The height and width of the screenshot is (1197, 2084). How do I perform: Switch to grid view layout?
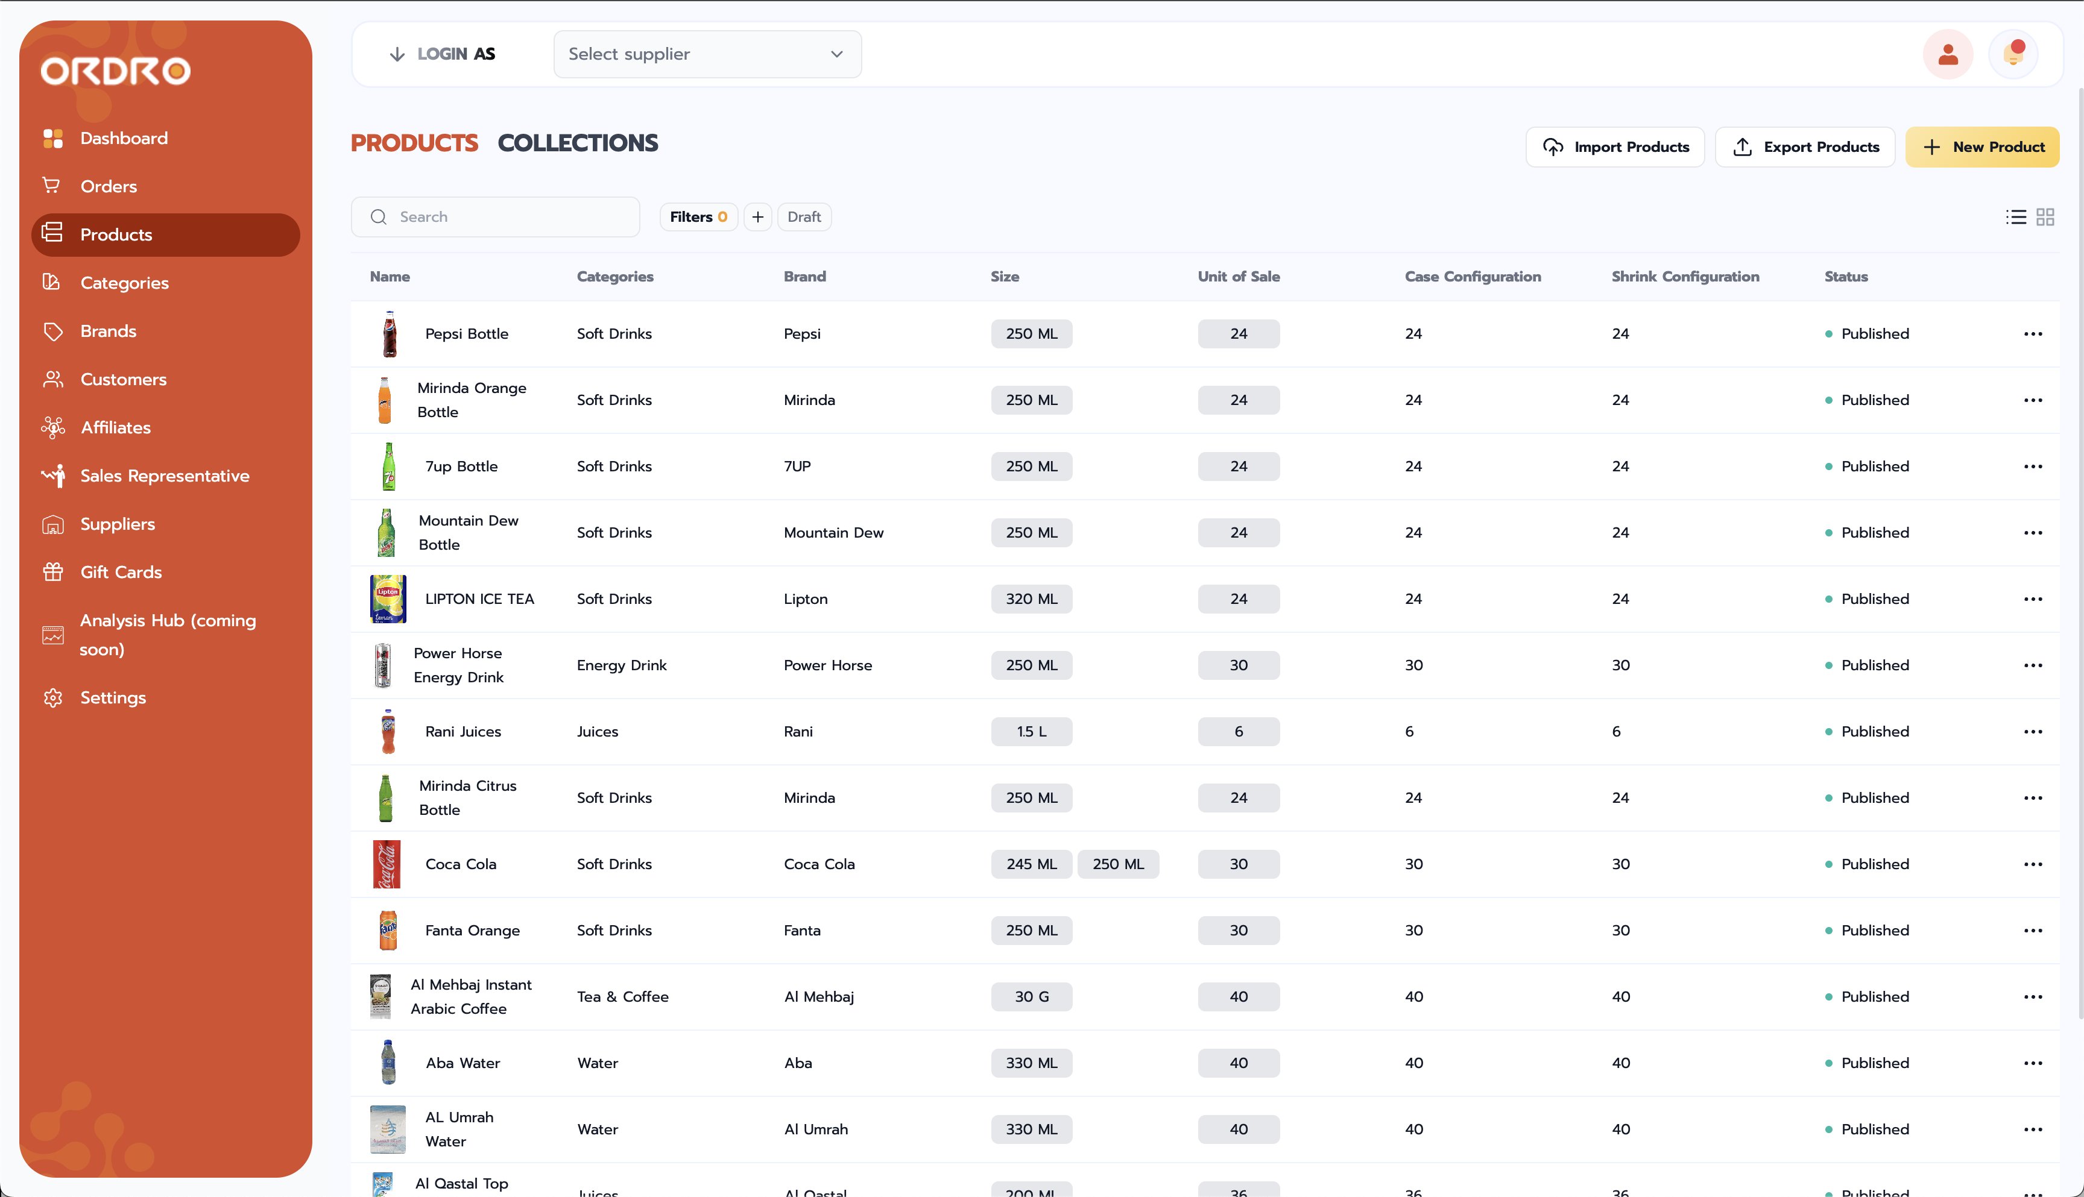(x=2045, y=217)
